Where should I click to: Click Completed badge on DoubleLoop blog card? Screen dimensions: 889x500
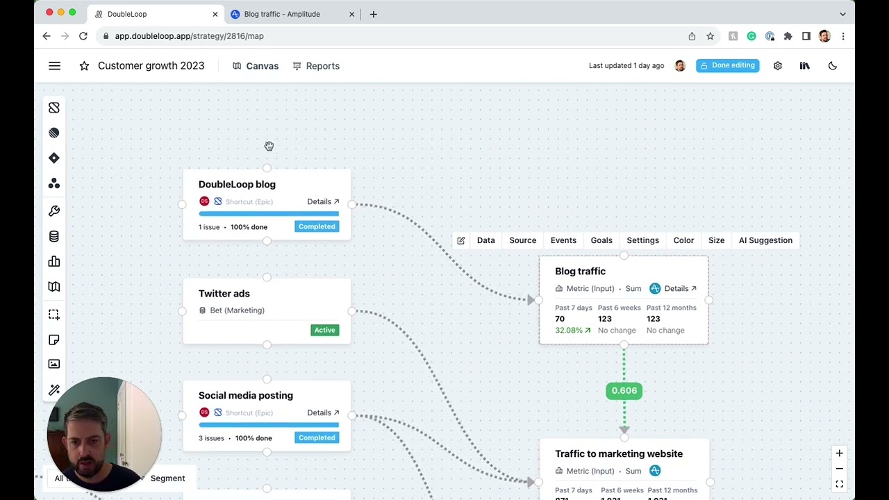pyautogui.click(x=317, y=226)
